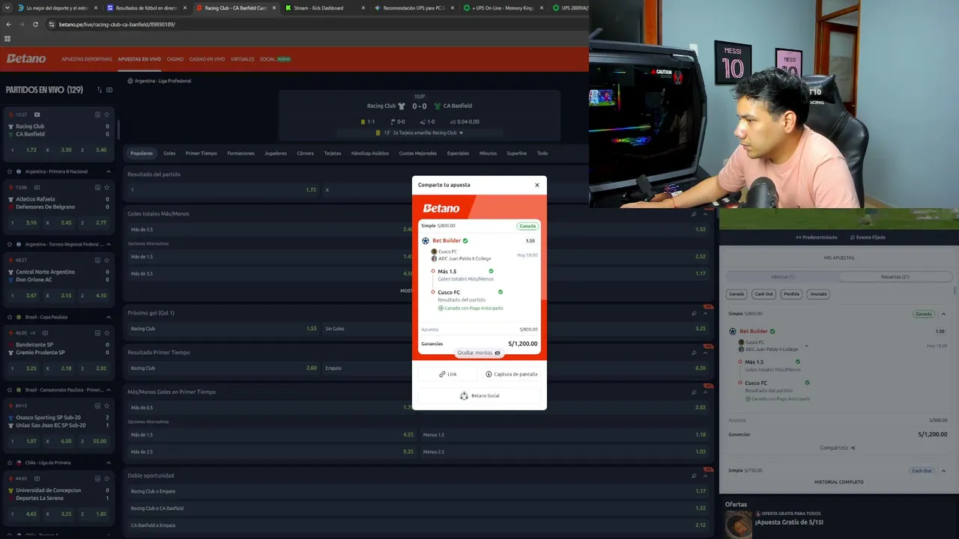Switch to the Jugadores tab
This screenshot has width=959, height=539.
coord(276,153)
